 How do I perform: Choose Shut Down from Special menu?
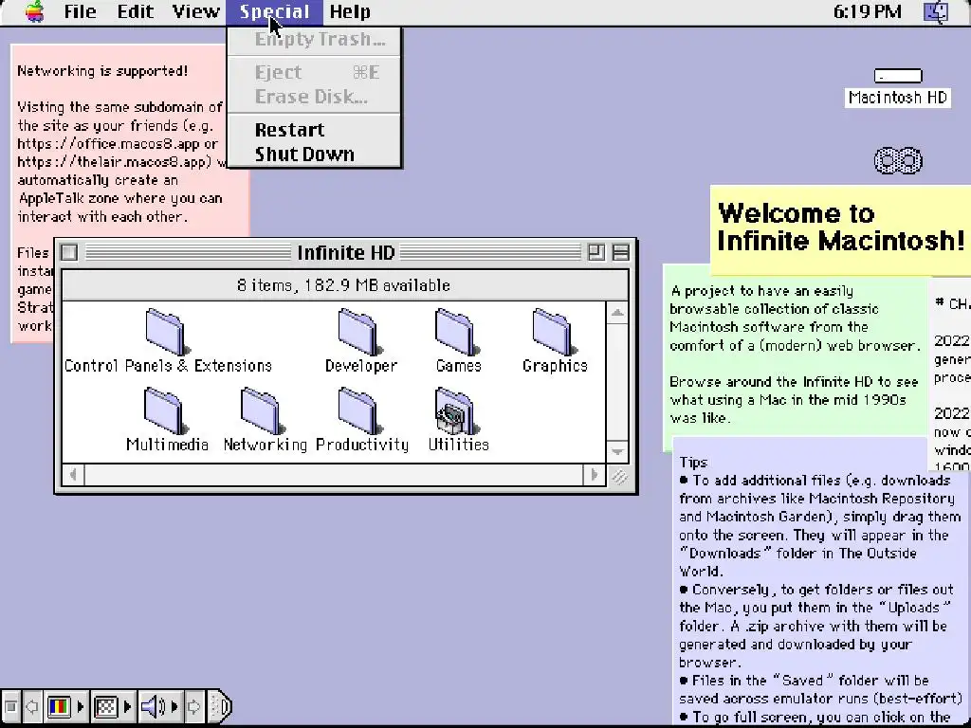[304, 155]
